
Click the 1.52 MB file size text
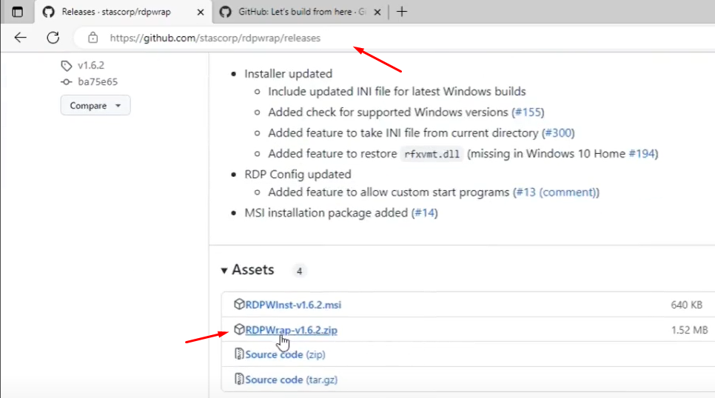pos(689,330)
